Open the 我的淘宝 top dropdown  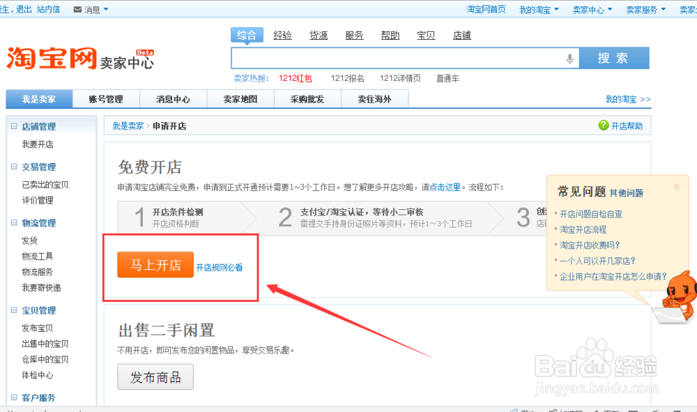pyautogui.click(x=539, y=9)
